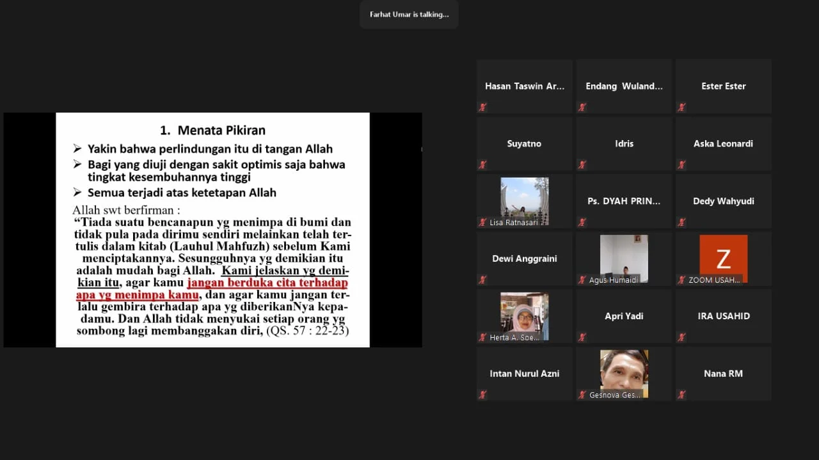819x460 pixels.
Task: Click muted mic icon on Aska Leonardi tile
Action: 682,165
